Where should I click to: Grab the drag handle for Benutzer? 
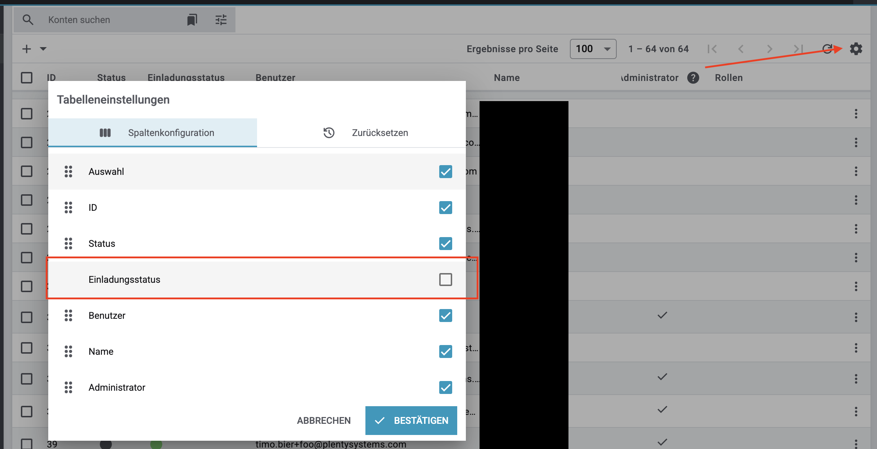click(68, 316)
